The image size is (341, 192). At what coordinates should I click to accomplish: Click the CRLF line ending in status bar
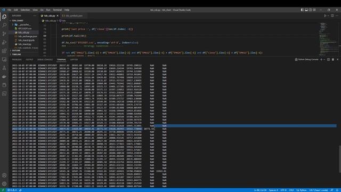(291, 190)
